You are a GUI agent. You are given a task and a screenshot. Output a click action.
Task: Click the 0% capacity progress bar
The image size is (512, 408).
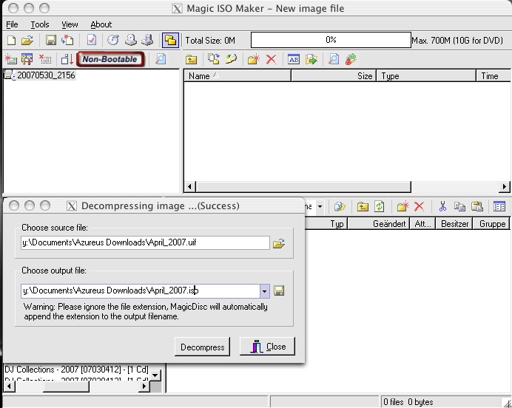coord(331,40)
